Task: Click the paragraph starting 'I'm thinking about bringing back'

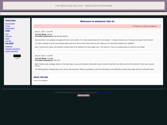Action: [94, 69]
